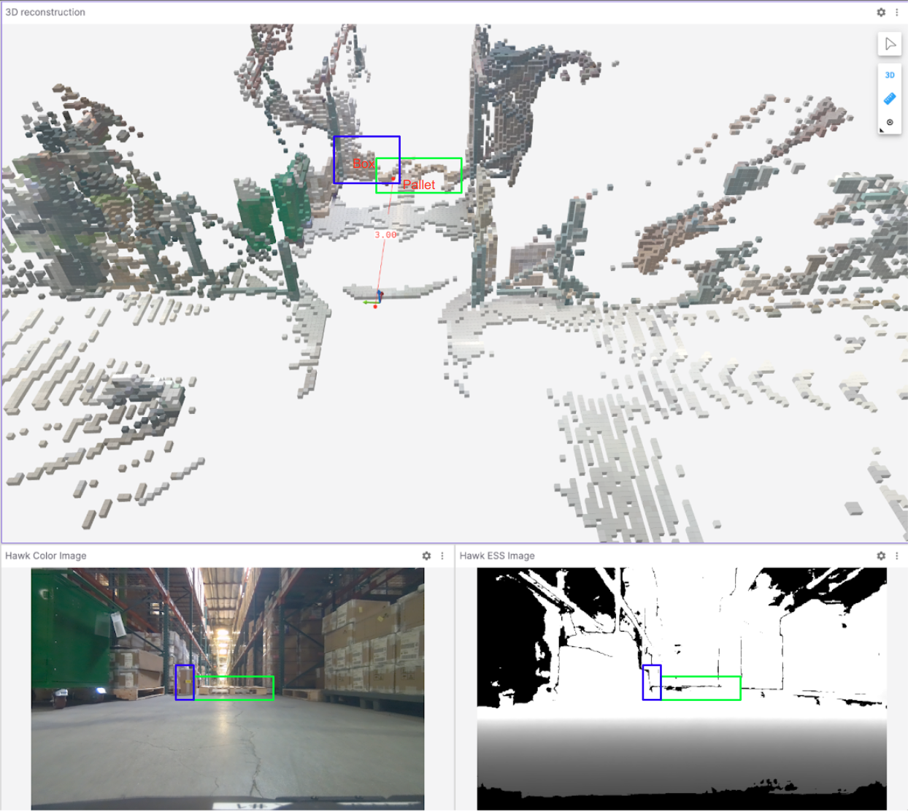Click the robot origin axis marker in 3D view
Image resolution: width=908 pixels, height=812 pixels.
378,296
